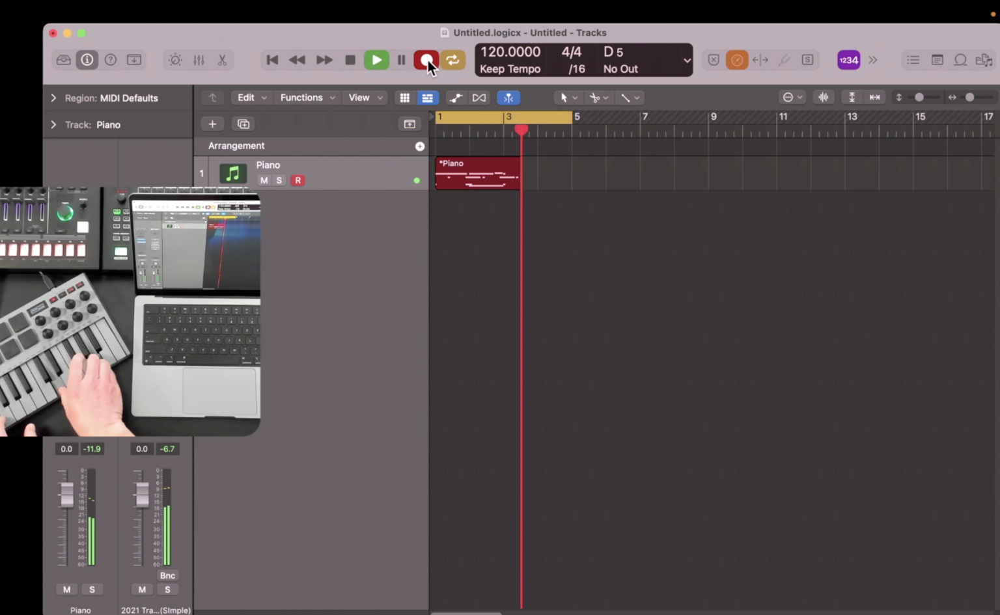This screenshot has height=615, width=1000.
Task: Open the tempo and key display dropdown
Action: [x=687, y=60]
